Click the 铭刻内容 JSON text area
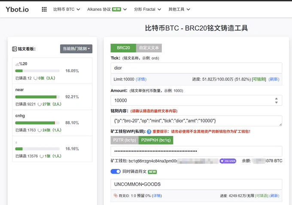This screenshot has height=205, width=292. click(196, 121)
